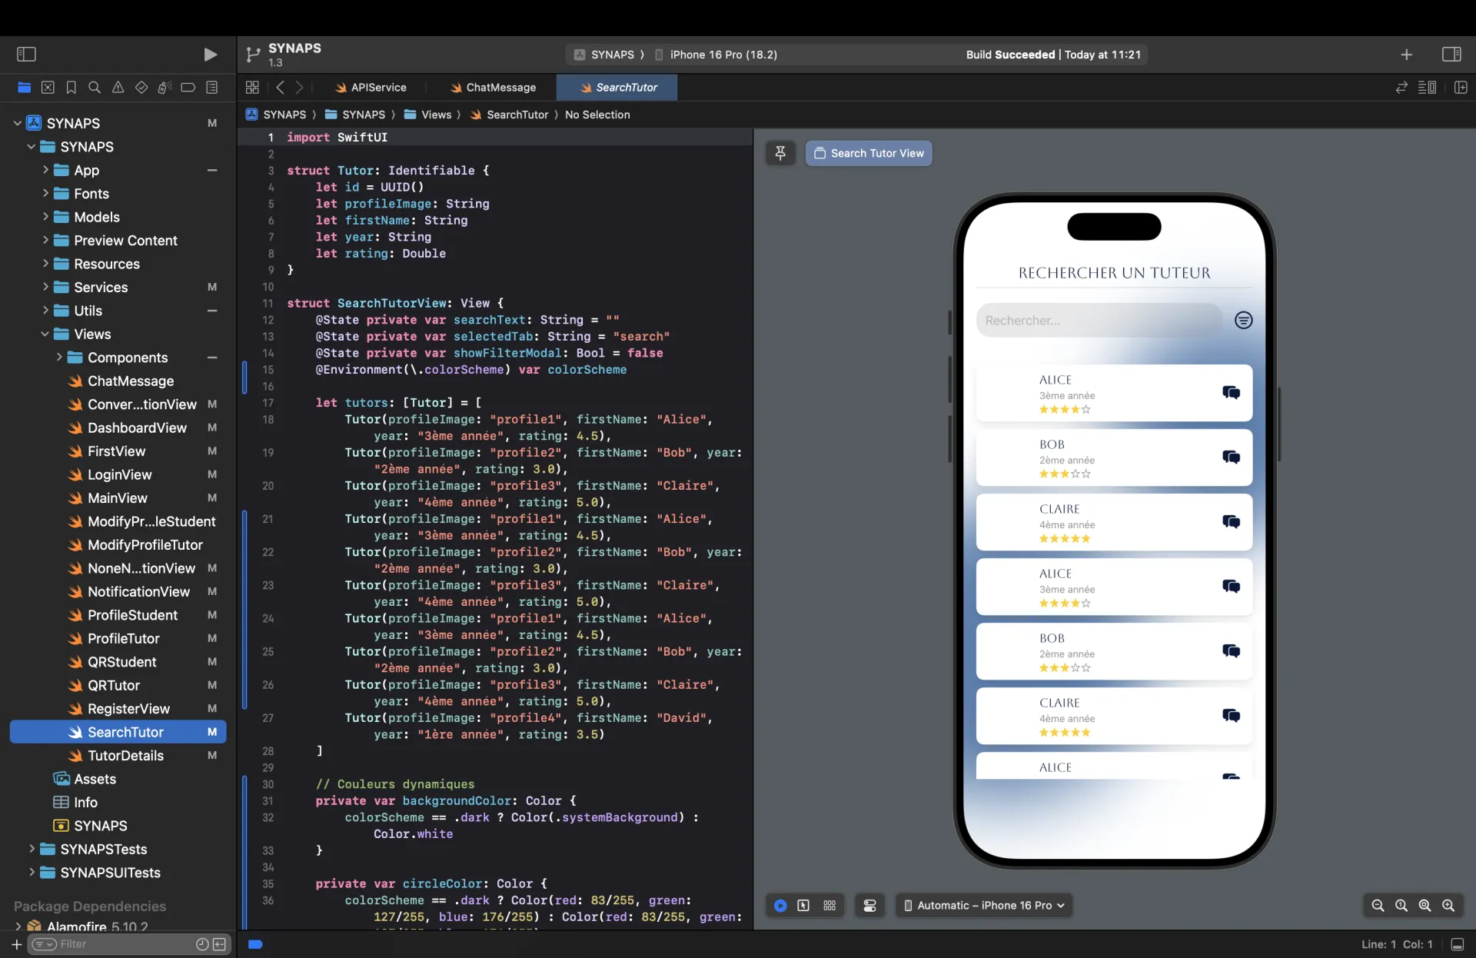Screen dimensions: 1476x958
Task: Open the Bookmark navigator
Action: [x=71, y=88]
